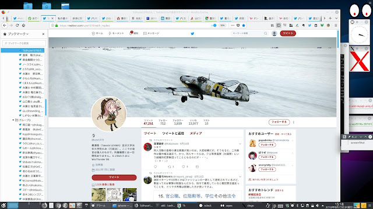373x209 pixels.
Task: Bookmark this page with the star icon
Action: coord(244,26)
